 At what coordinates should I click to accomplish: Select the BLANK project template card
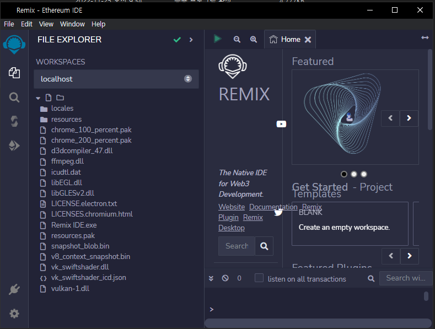pos(350,224)
